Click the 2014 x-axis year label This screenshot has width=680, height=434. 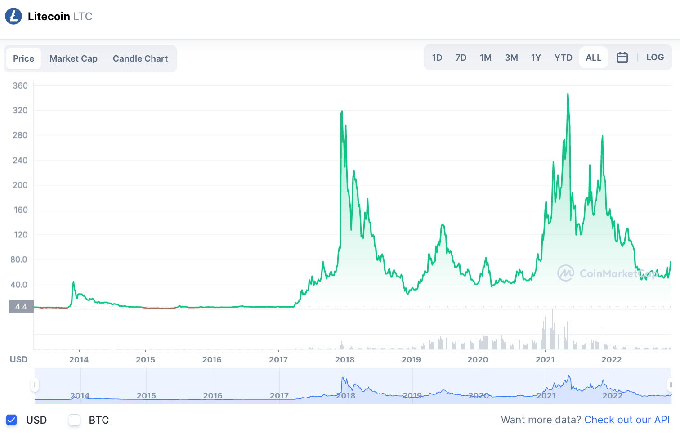click(79, 360)
